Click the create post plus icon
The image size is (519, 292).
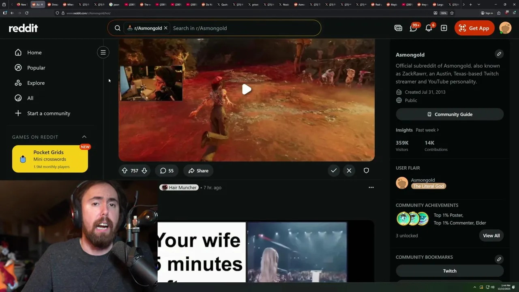point(444,28)
